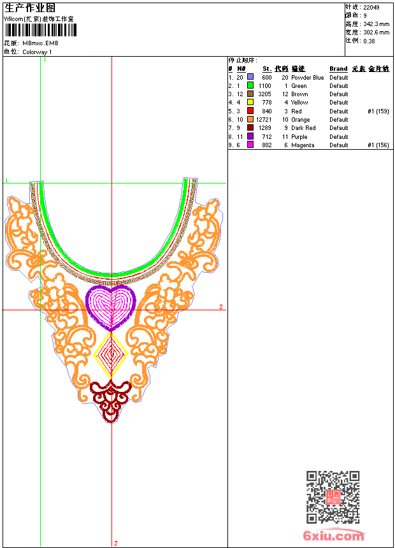This screenshot has width=395, height=548.
Task: Click the '#1 (156)' sequin value
Action: click(378, 145)
